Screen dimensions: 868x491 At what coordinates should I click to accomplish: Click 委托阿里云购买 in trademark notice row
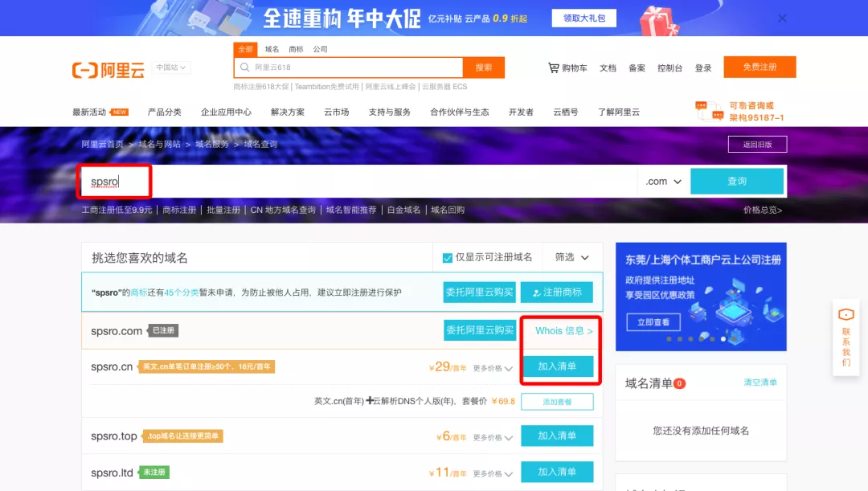tap(479, 293)
